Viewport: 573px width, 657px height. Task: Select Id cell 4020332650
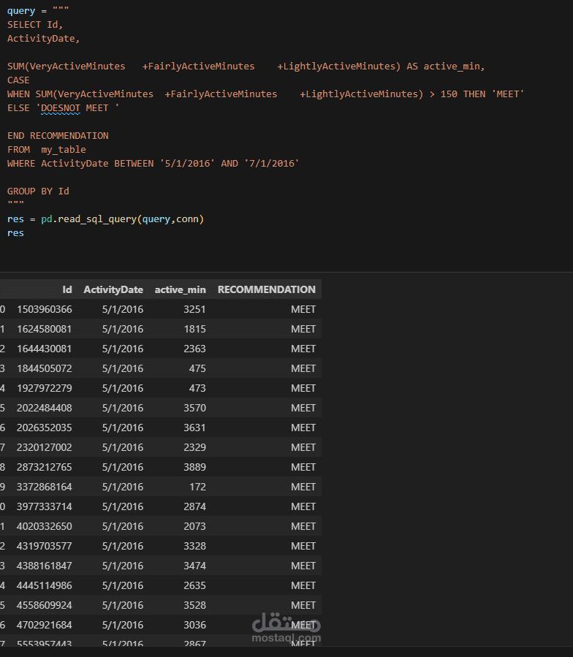click(x=45, y=526)
